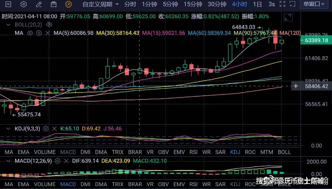This screenshot has width=332, height=189.
Task: Remove the MA indicator with its X
Action: pyautogui.click(x=48, y=33)
